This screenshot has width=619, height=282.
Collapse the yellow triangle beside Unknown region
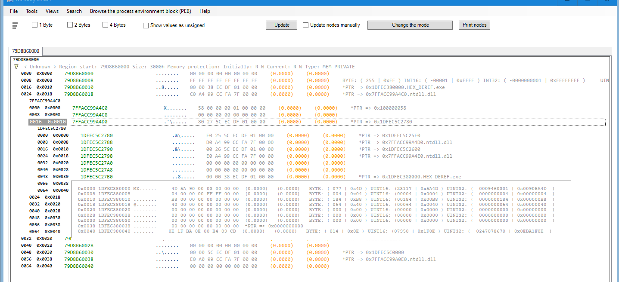click(x=16, y=67)
